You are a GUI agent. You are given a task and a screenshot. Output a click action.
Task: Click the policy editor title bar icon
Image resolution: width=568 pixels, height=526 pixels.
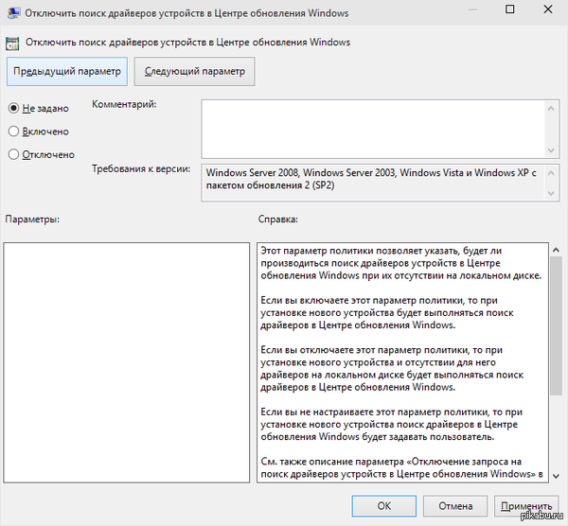point(13,13)
